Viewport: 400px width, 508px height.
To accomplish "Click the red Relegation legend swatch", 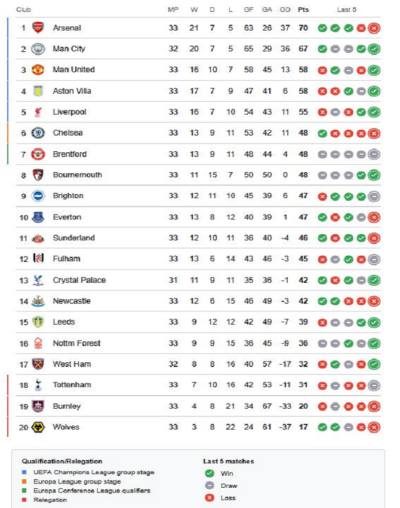I will (x=24, y=500).
